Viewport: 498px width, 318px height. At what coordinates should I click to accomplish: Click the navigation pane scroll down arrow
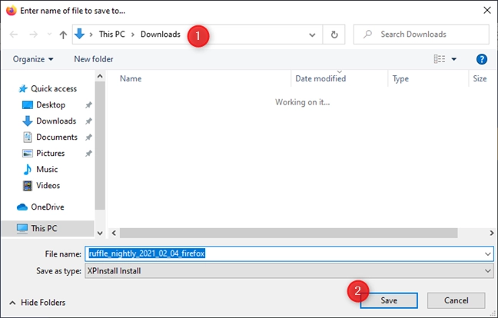pyautogui.click(x=100, y=233)
